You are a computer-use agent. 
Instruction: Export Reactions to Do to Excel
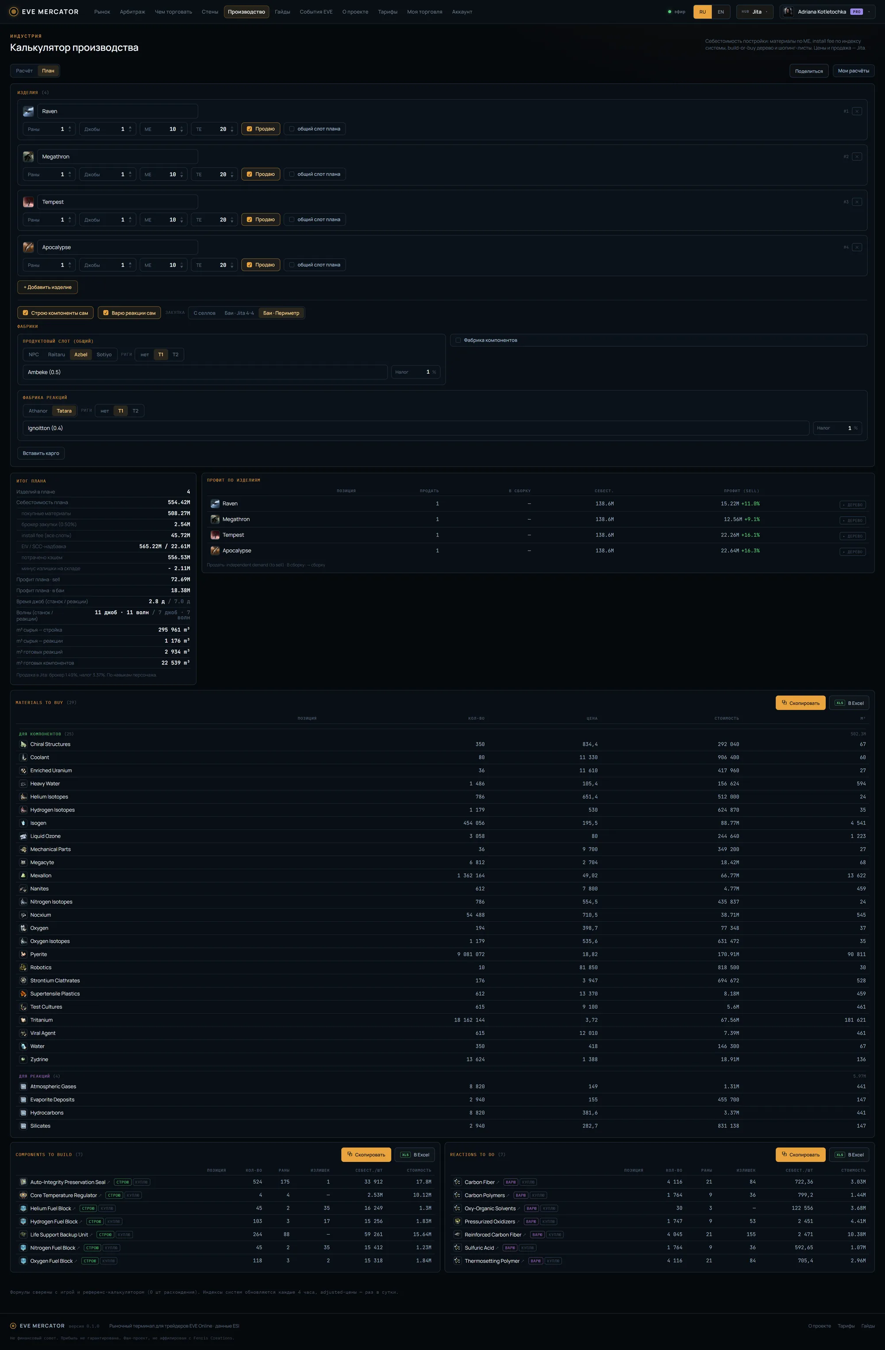[849, 1154]
